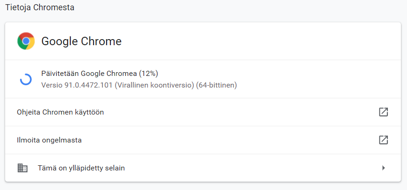The height and width of the screenshot is (190, 407).
Task: Click the blue update progress spinner
Action: (26, 80)
